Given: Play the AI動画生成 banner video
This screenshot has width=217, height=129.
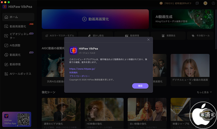Looking at the screenshot, I should click(201, 19).
